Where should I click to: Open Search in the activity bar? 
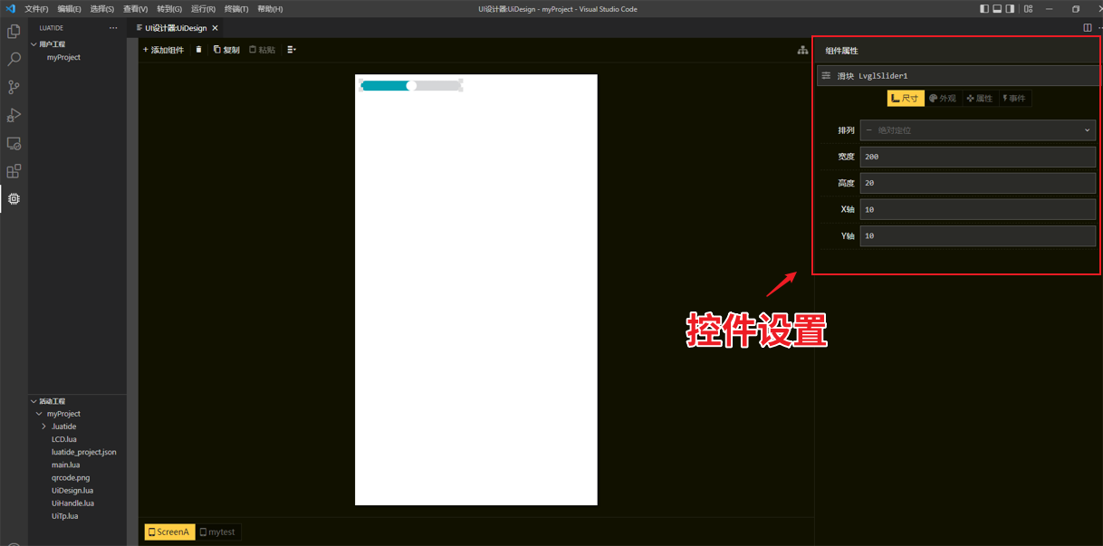(x=14, y=59)
